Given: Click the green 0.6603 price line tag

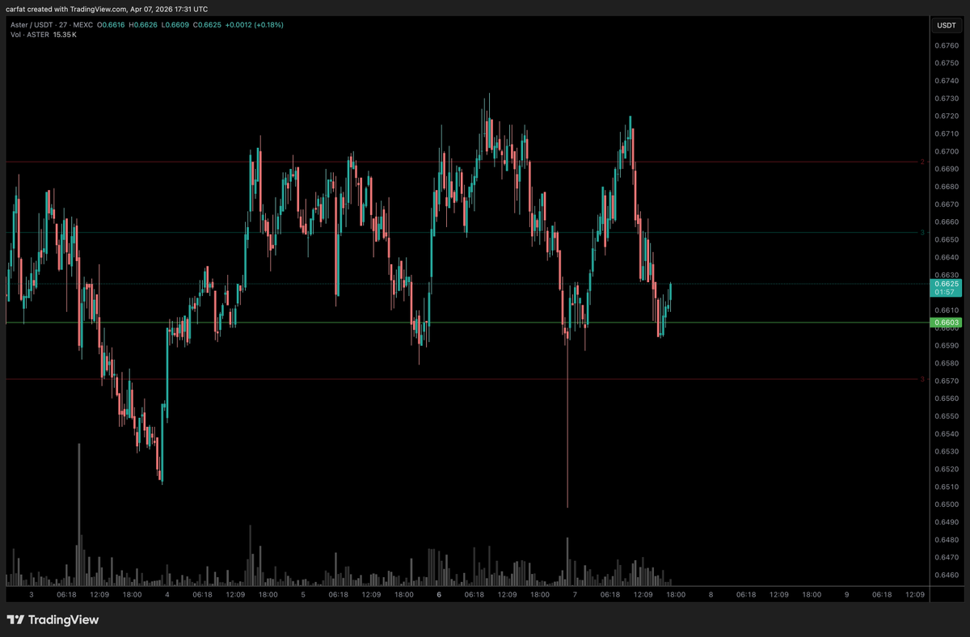Looking at the screenshot, I should click(x=946, y=323).
